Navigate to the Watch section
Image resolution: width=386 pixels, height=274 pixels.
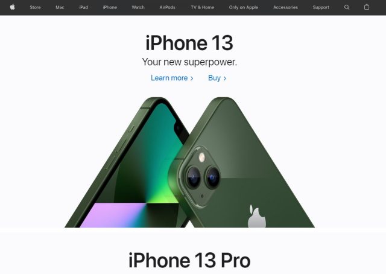138,7
